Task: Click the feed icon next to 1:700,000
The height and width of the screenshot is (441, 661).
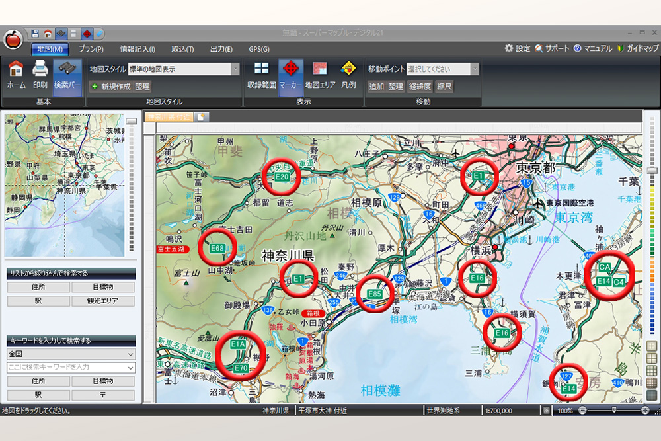Action: 547,410
